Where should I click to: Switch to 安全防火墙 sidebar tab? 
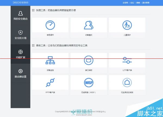click(20, 35)
